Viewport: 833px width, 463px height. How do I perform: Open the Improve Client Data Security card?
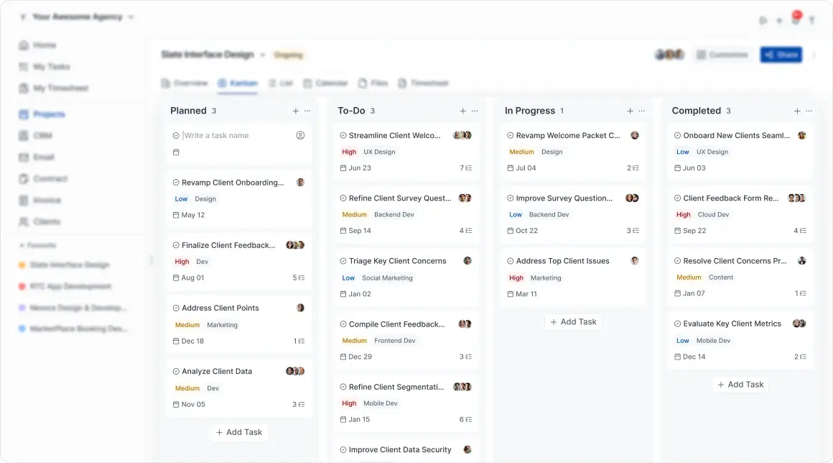click(406, 450)
